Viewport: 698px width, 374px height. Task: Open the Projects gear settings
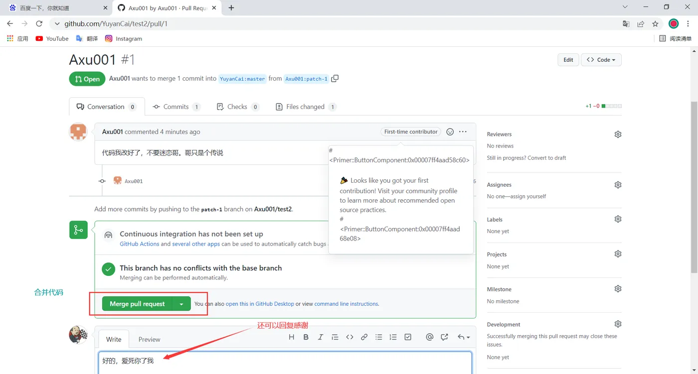click(x=618, y=254)
